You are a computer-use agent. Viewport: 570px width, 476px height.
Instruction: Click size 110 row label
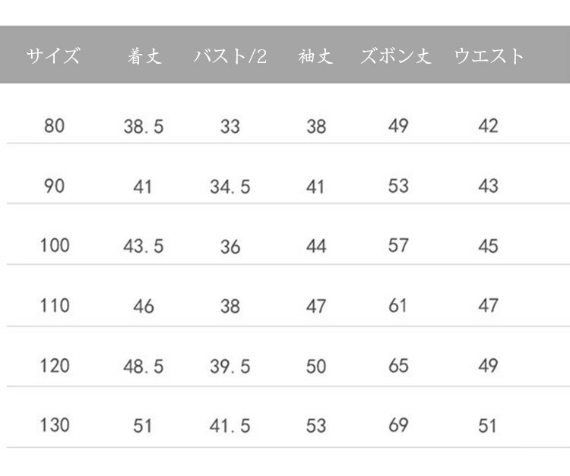55,305
